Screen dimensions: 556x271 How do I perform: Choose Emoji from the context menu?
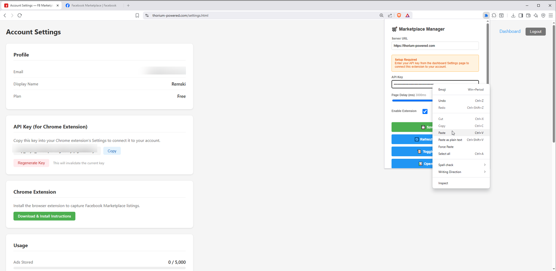tap(461, 89)
